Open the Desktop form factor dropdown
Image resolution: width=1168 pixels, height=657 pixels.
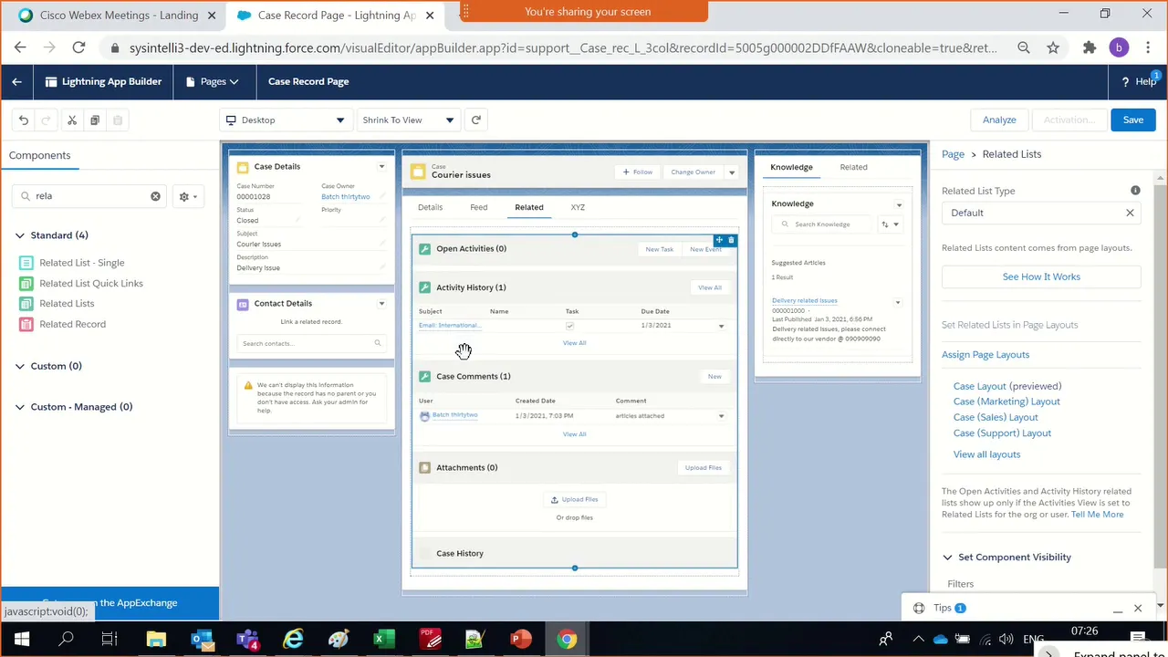[x=286, y=120]
